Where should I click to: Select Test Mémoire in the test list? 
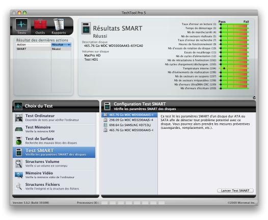tap(54, 129)
